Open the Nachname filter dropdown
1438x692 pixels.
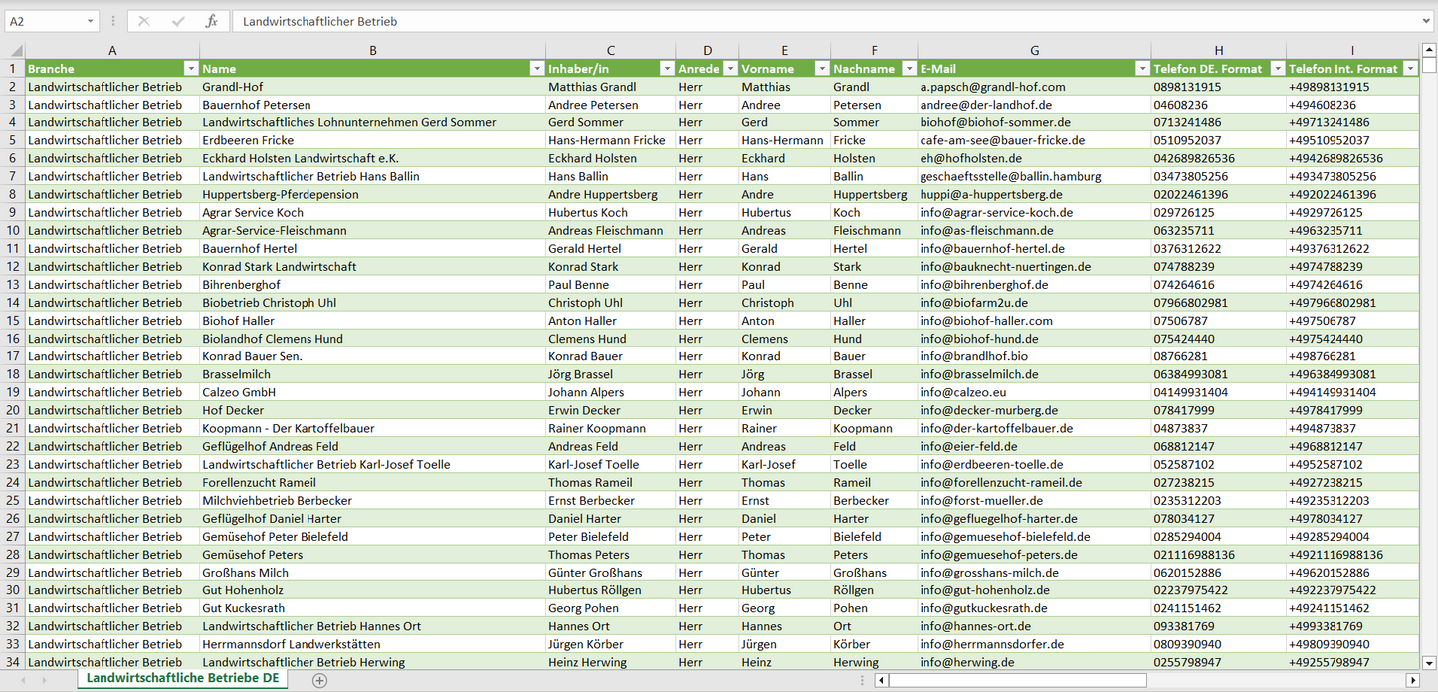909,69
